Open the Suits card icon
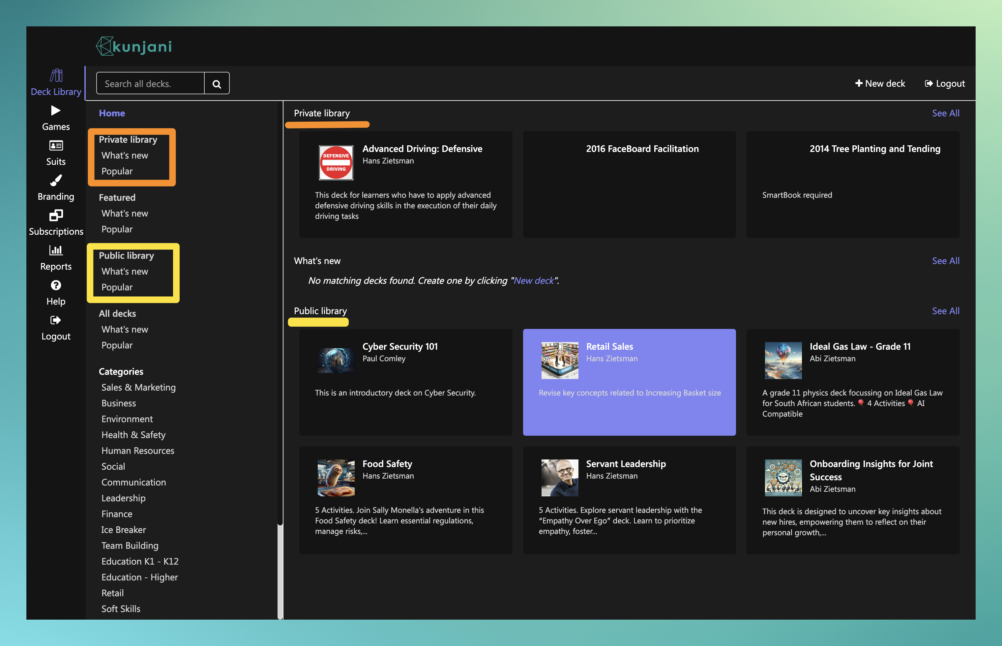Image resolution: width=1002 pixels, height=646 pixels. coord(56,146)
